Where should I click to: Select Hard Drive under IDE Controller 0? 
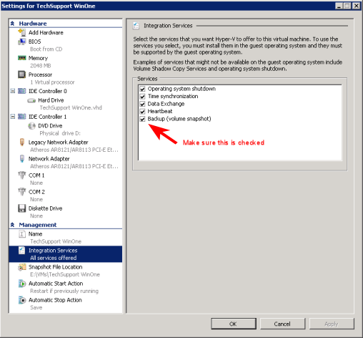tap(51, 100)
